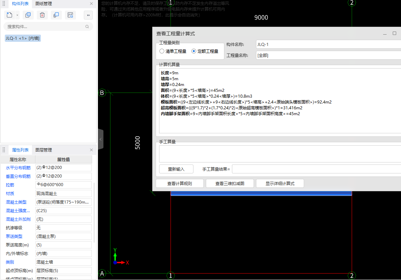Expand more toolbar tools double-arrow button
Image resolution: width=401 pixels, height=280 pixels.
(88, 15)
